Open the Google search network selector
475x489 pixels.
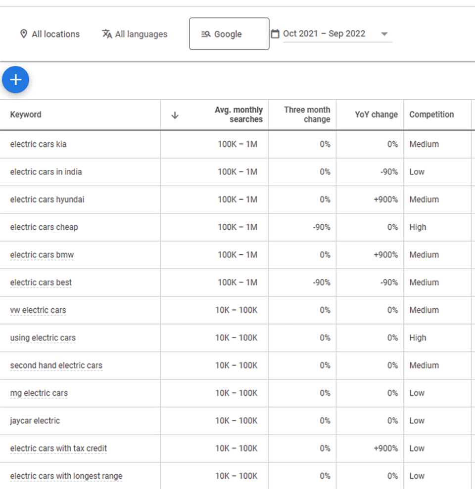pyautogui.click(x=229, y=34)
